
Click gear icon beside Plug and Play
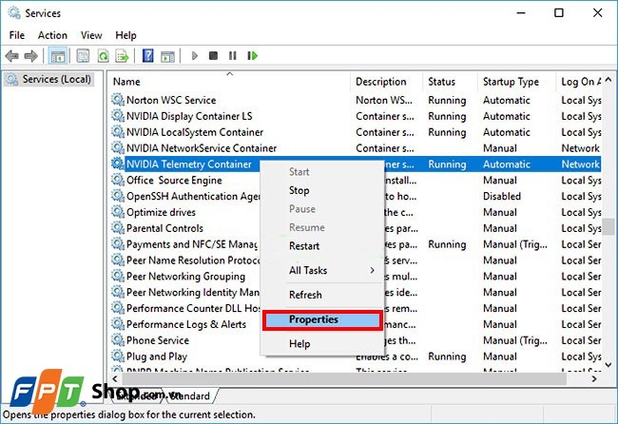(x=118, y=356)
